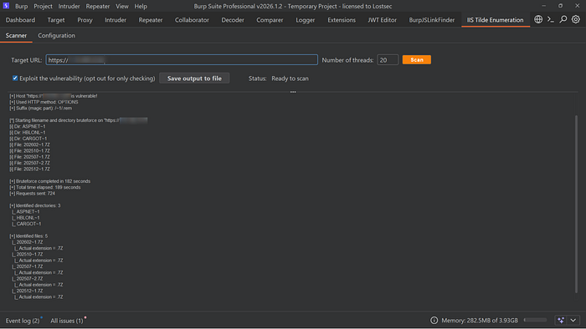Open the Event log (2)

pos(23,321)
